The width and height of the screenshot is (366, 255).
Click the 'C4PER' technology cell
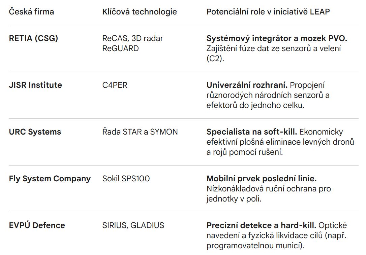(x=115, y=85)
